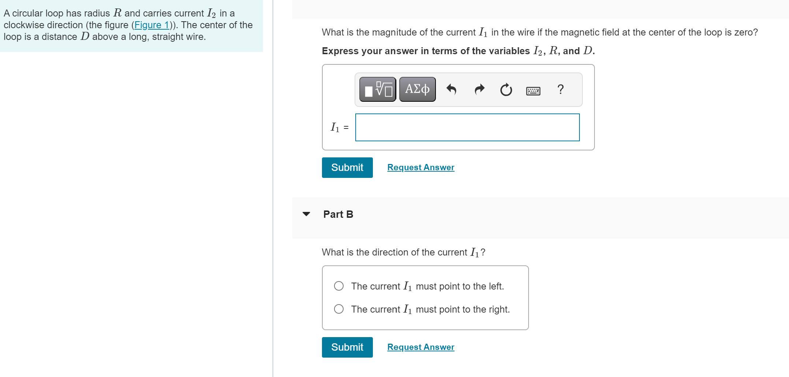
Task: Select "The current I1 must point to the left"
Action: tap(427, 286)
